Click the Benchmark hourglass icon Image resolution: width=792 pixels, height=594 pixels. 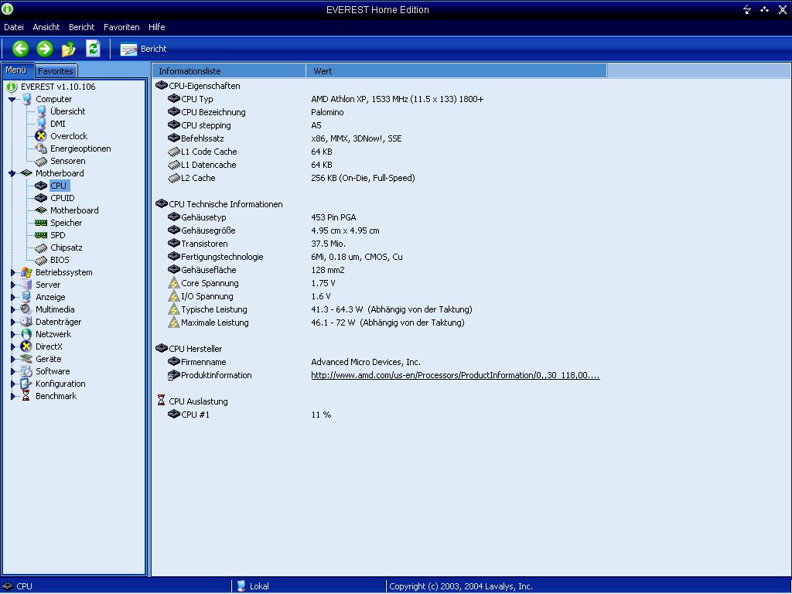point(26,397)
